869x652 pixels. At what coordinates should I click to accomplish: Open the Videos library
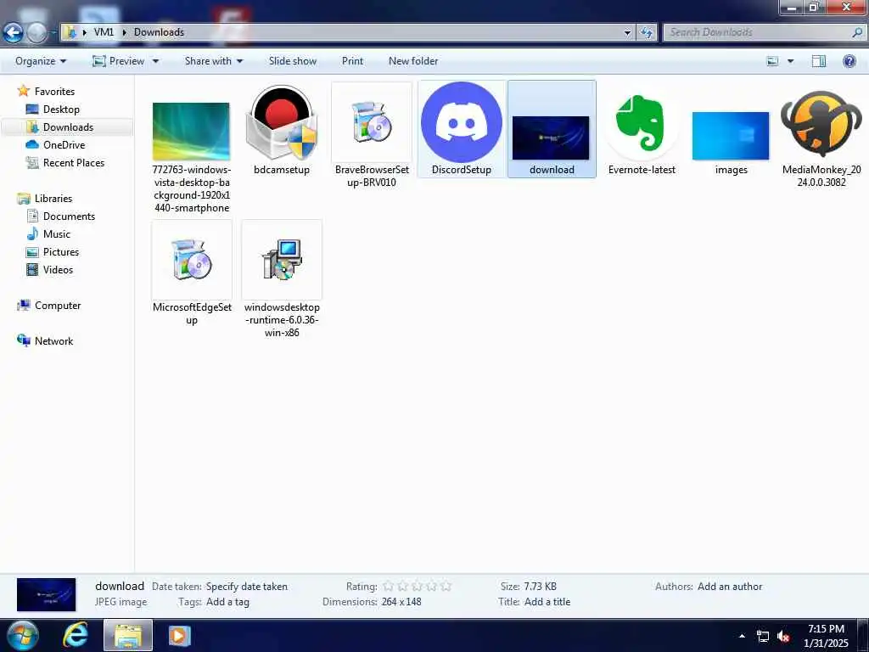click(x=50, y=269)
